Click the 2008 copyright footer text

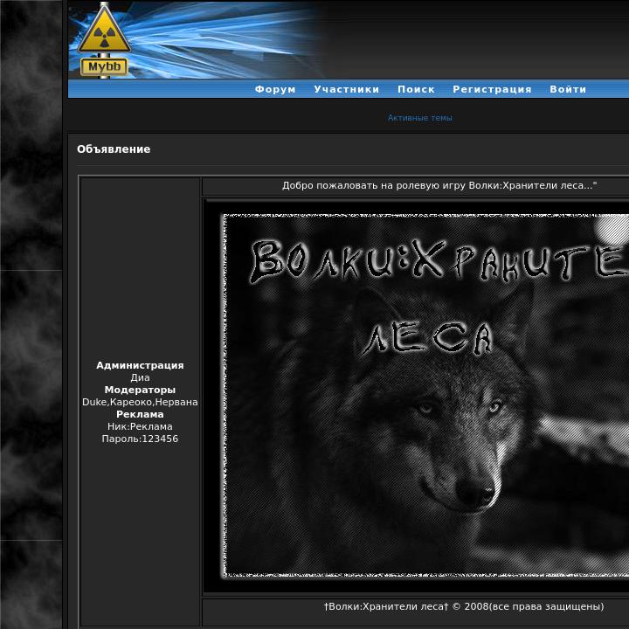click(463, 606)
